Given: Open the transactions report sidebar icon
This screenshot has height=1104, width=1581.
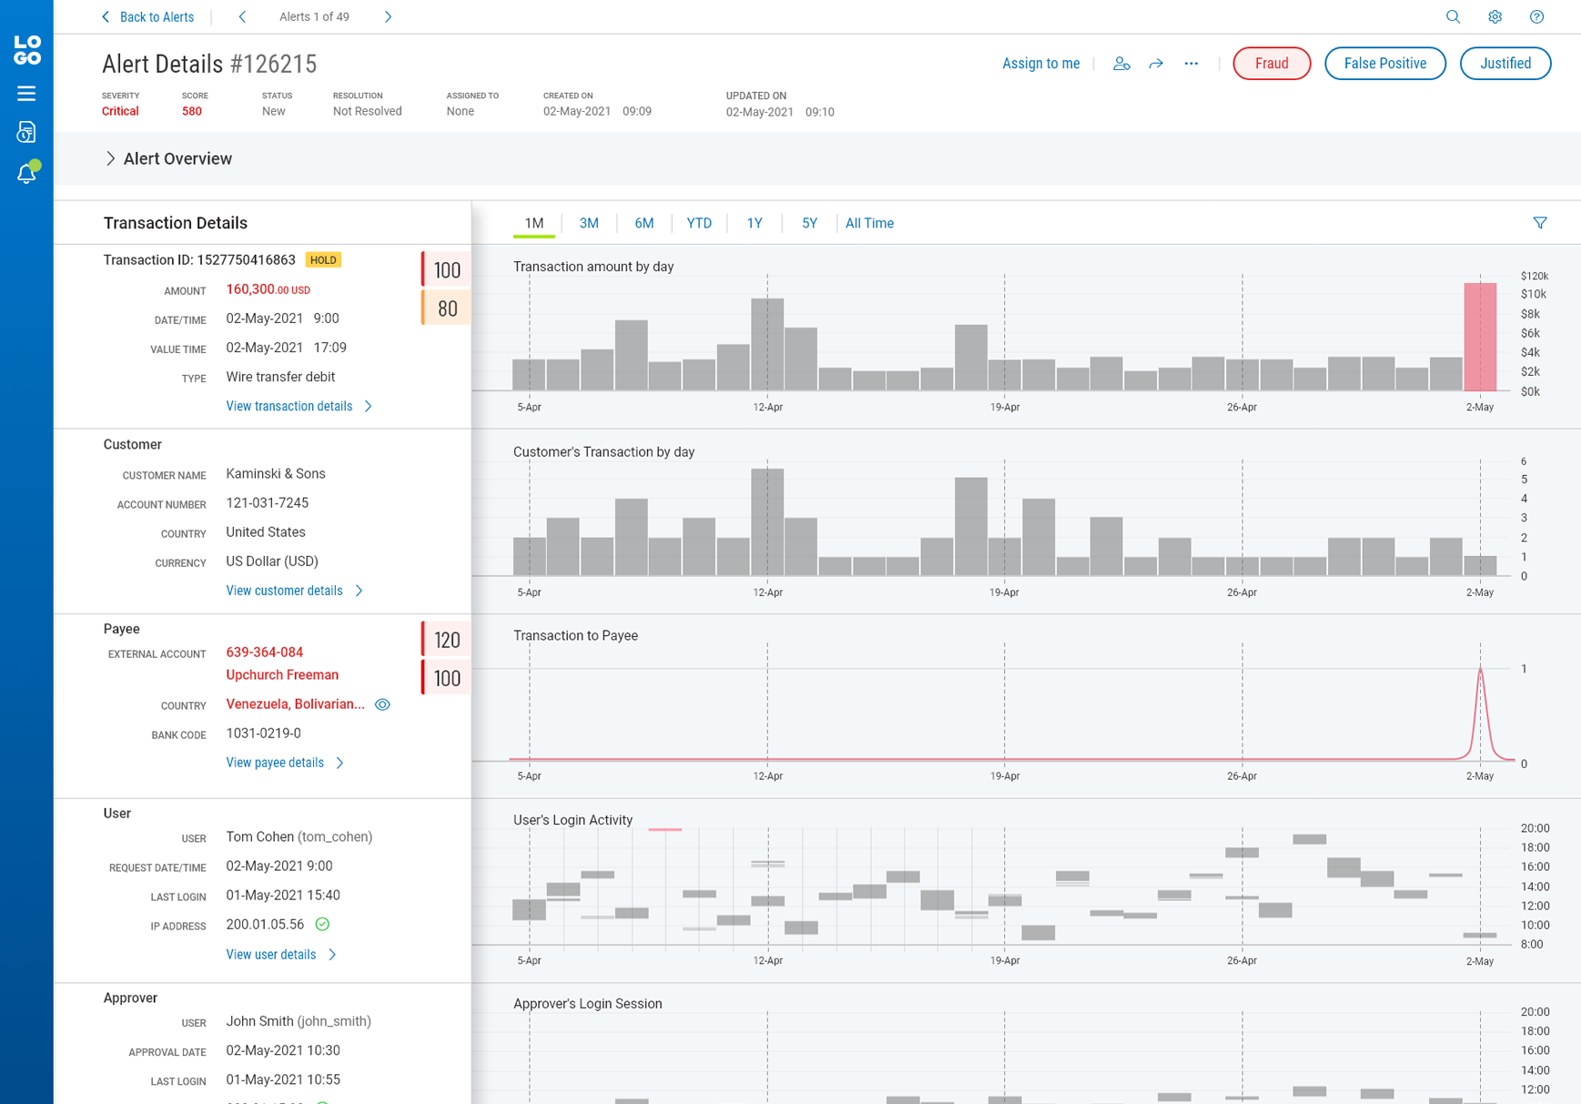Looking at the screenshot, I should pos(26,133).
